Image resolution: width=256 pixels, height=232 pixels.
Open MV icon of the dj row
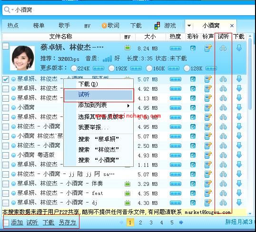pos(128,203)
